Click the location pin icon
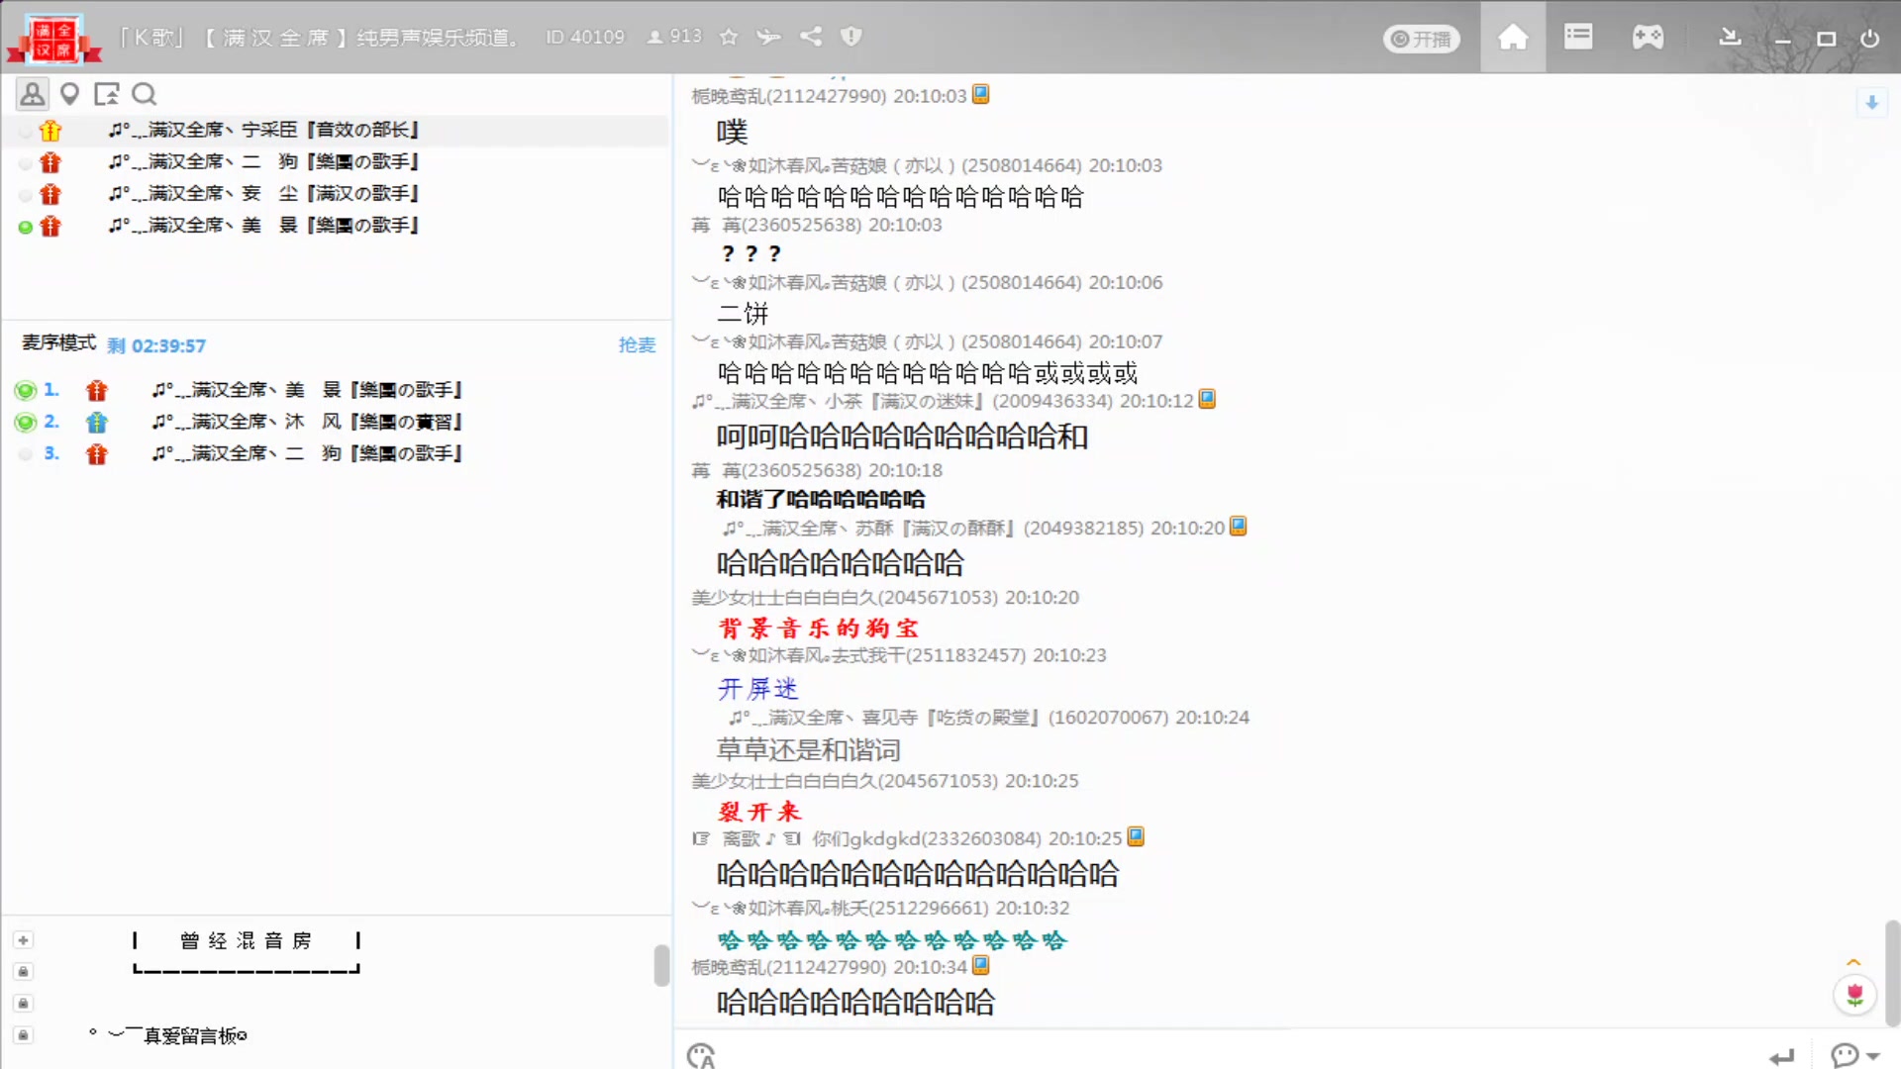This screenshot has width=1901, height=1069. coord(69,94)
